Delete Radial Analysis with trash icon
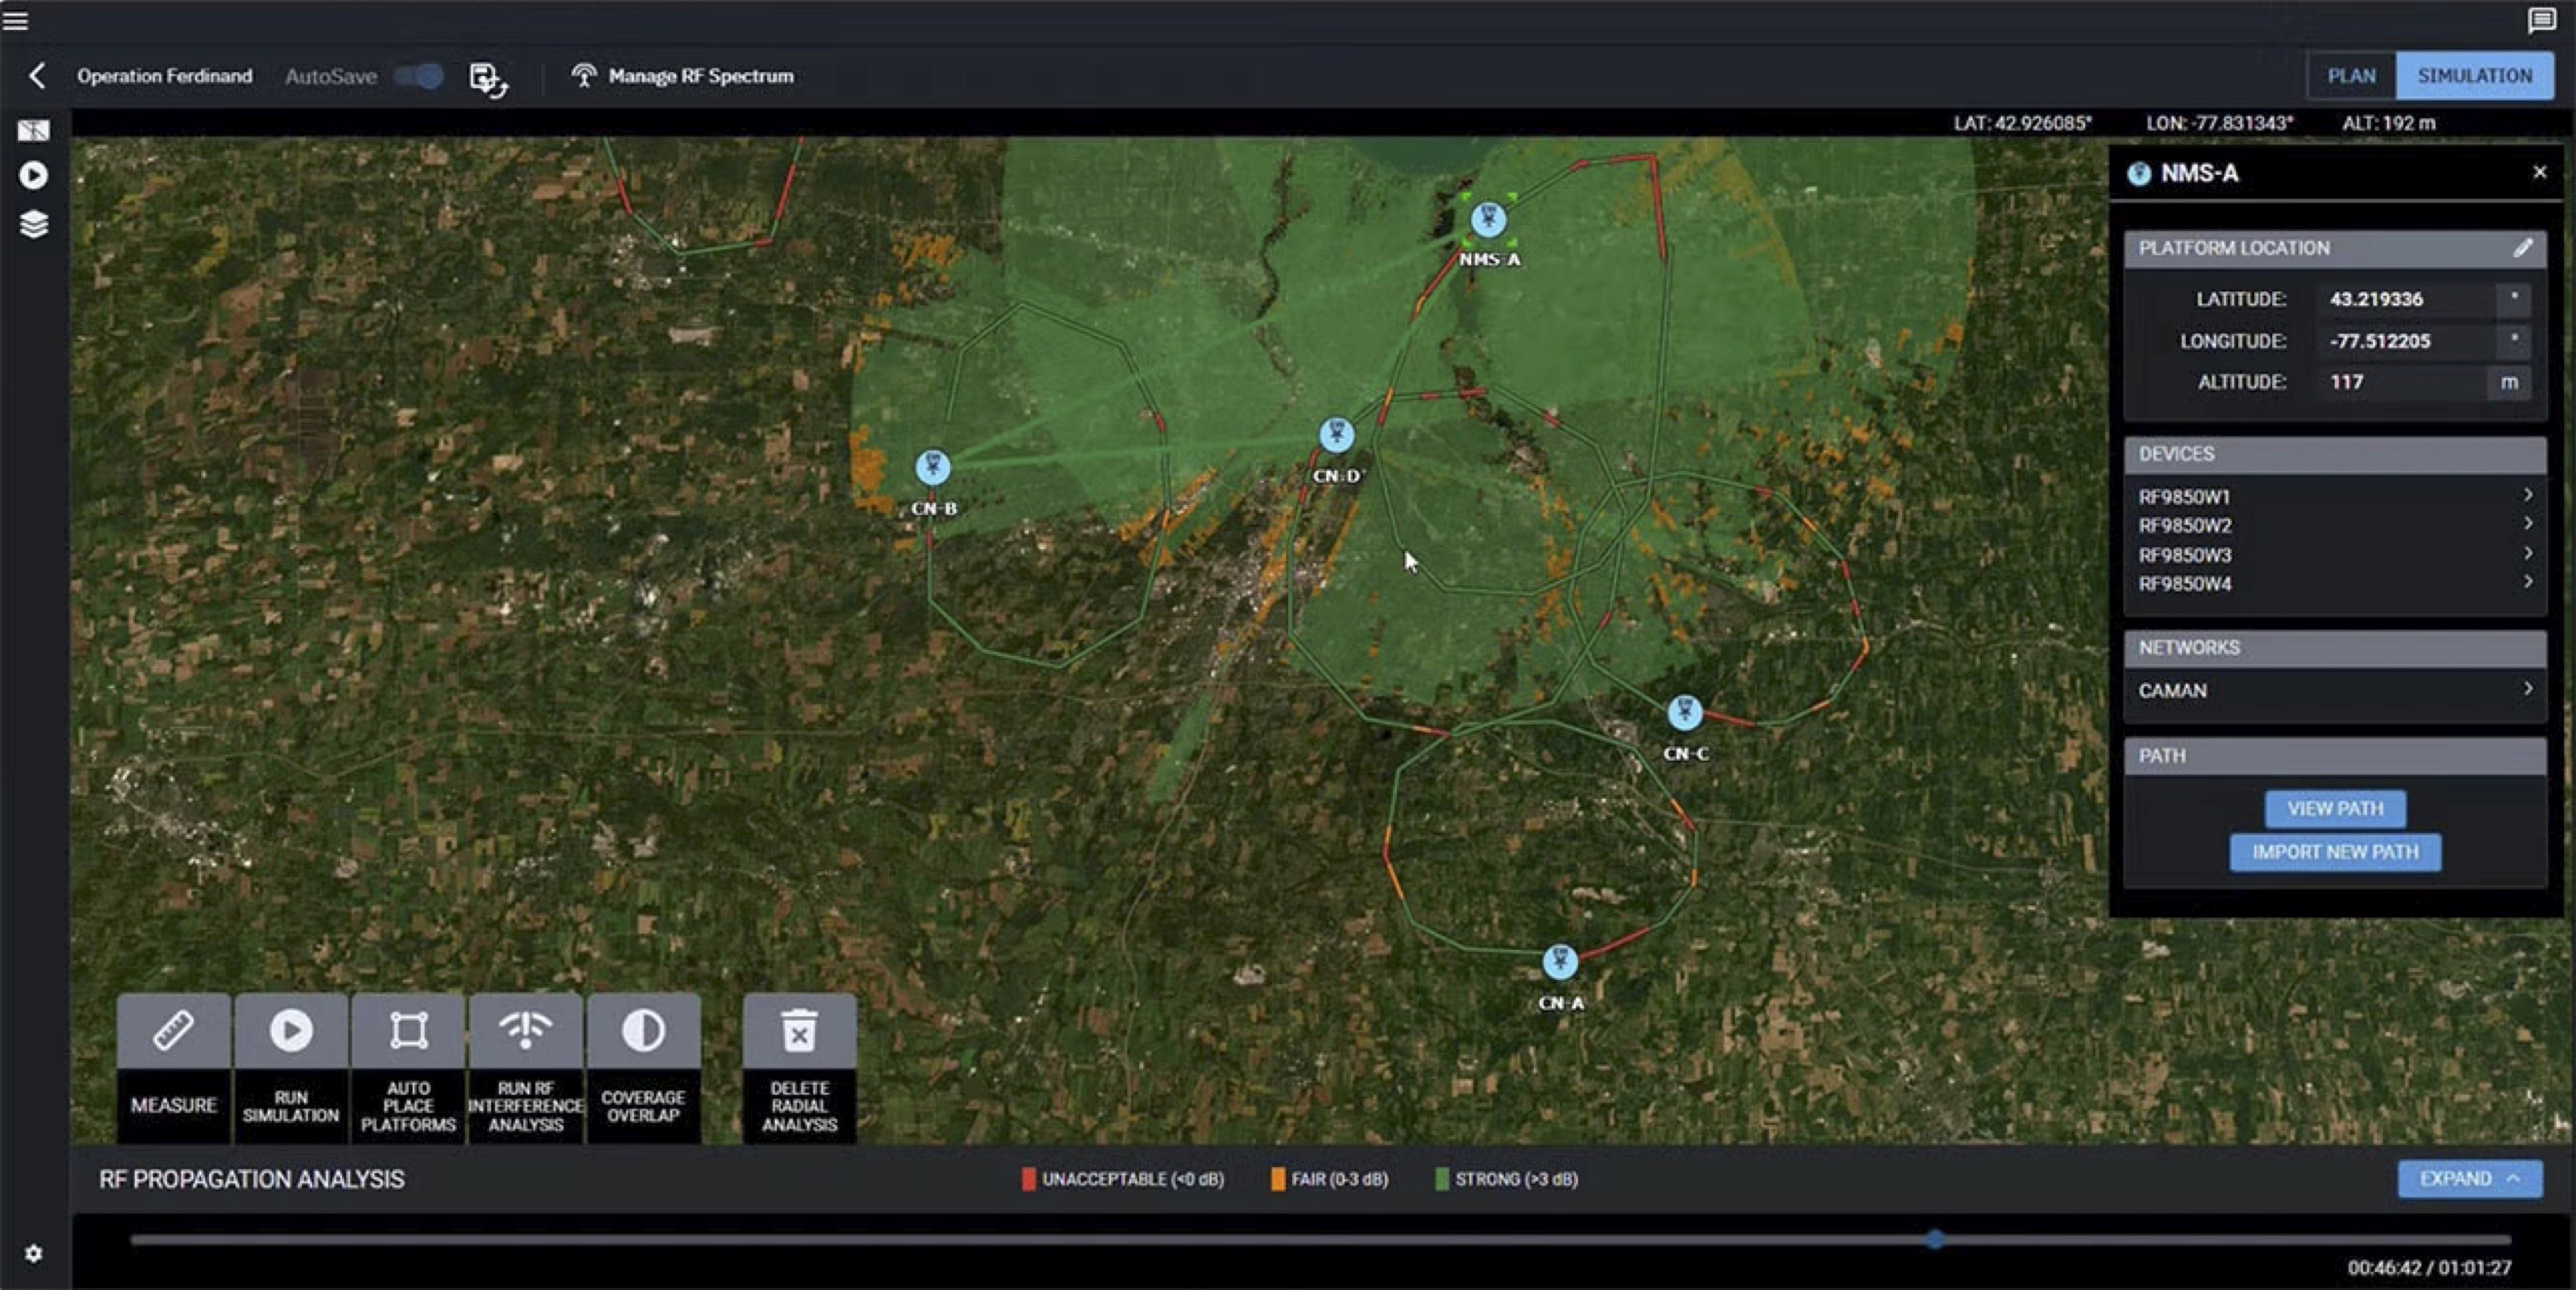Screen dimensions: 2576x1290 point(799,1031)
